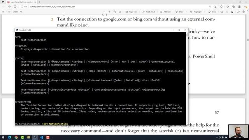Screen dimensions: 249x140
Task: Activate the Highlight tool
Action: pyautogui.click(x=196, y=12)
